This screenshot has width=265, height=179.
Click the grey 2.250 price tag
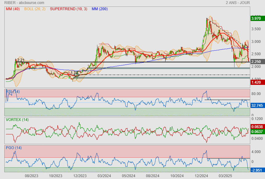pos(256,62)
